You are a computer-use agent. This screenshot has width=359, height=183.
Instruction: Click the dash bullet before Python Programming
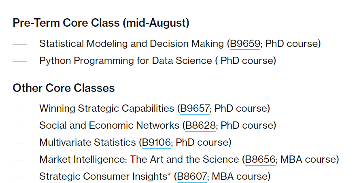[x=20, y=61]
